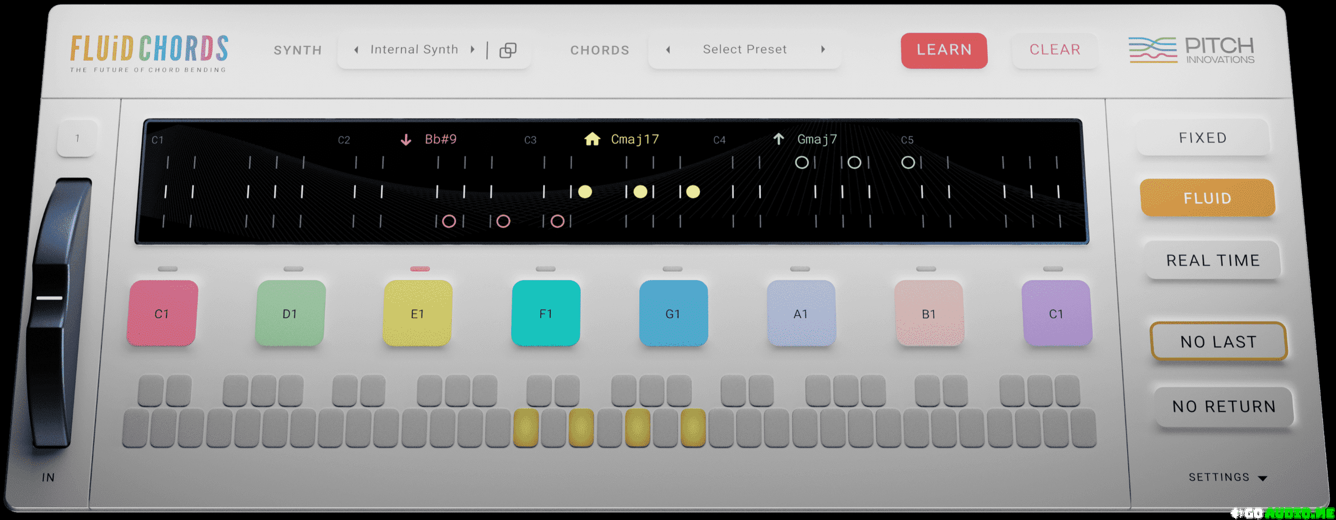The height and width of the screenshot is (520, 1336).
Task: Click the first yellow filled note dot
Action: point(585,192)
